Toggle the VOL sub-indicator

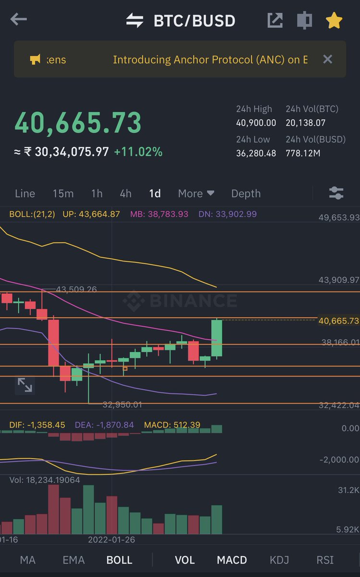185,560
